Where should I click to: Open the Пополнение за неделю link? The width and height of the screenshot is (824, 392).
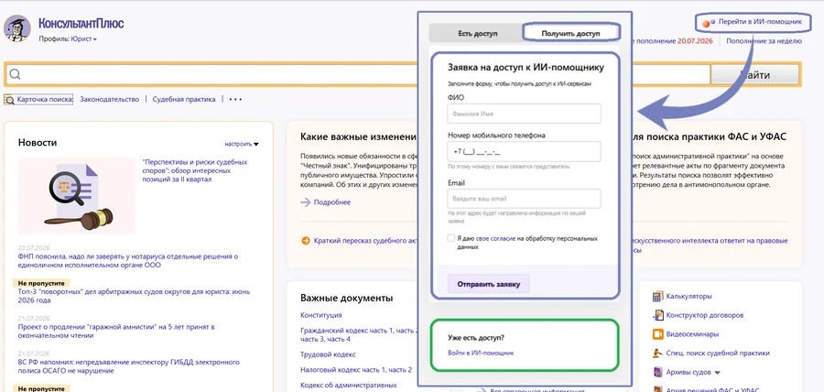click(764, 41)
